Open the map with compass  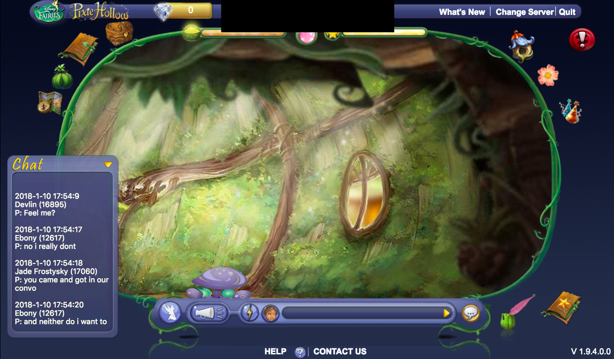tap(49, 102)
